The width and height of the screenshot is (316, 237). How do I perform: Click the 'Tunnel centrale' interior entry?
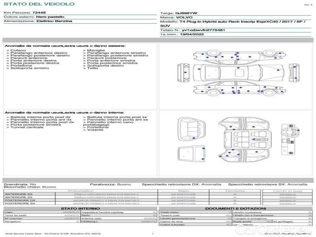pyautogui.click(x=27, y=127)
